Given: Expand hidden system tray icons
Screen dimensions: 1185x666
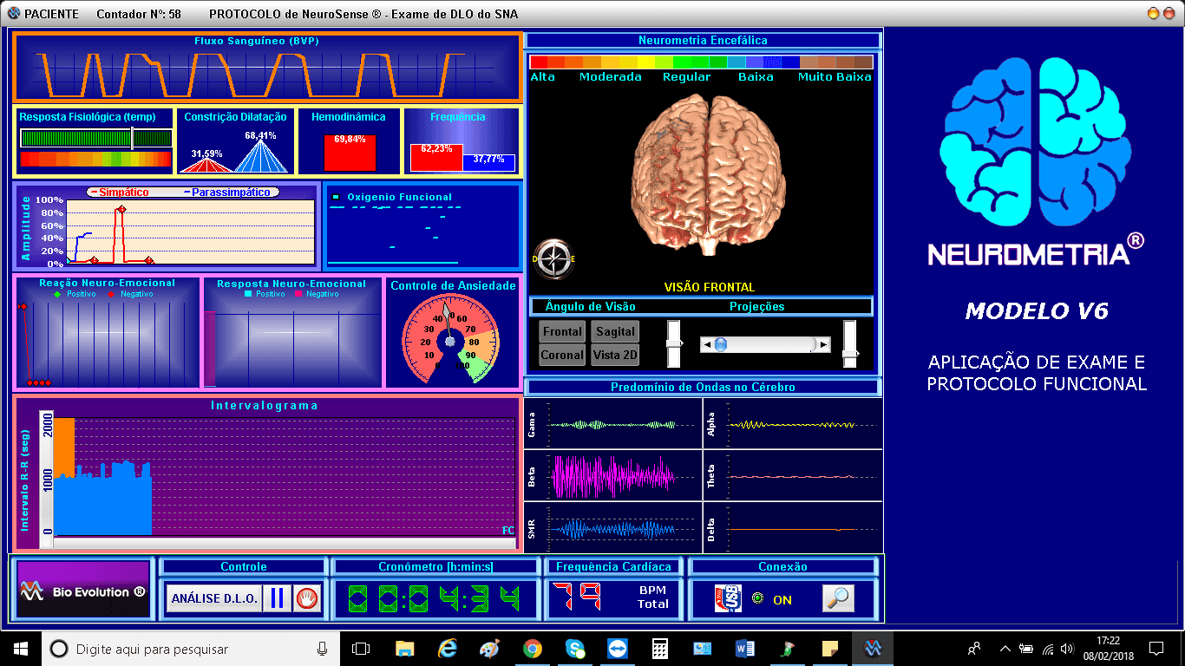Looking at the screenshot, I should pyautogui.click(x=1005, y=649).
